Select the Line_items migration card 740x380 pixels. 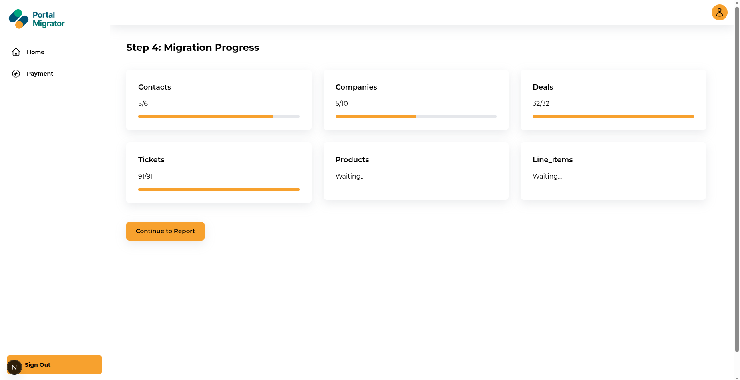(613, 171)
